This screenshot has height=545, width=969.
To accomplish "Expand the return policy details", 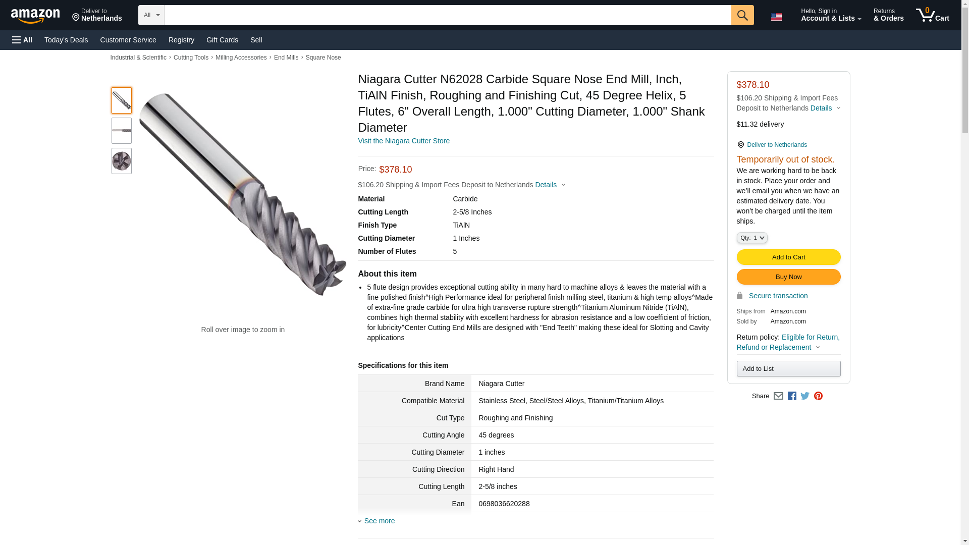I will pyautogui.click(x=788, y=342).
